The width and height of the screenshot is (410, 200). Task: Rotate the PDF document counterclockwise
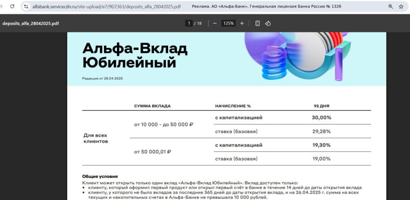(x=268, y=23)
